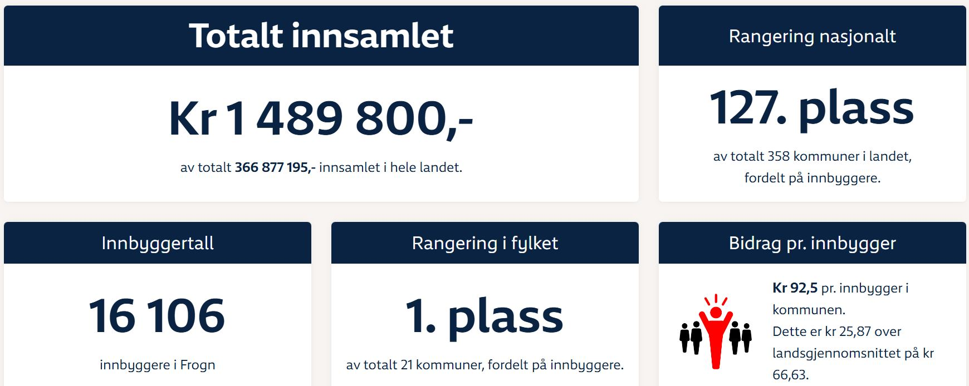Select the 16 106 population figure
Image resolution: width=969 pixels, height=386 pixels.
tap(157, 316)
